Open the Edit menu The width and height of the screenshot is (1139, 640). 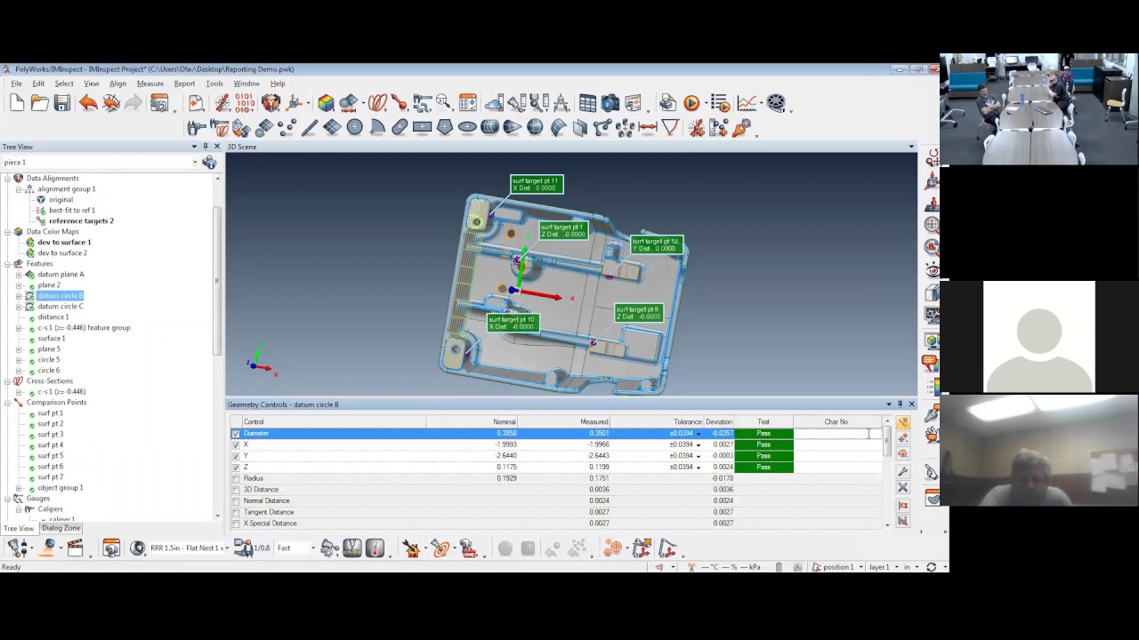pyautogui.click(x=38, y=84)
